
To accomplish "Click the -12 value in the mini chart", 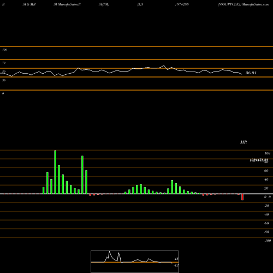I will (x=176, y=265).
